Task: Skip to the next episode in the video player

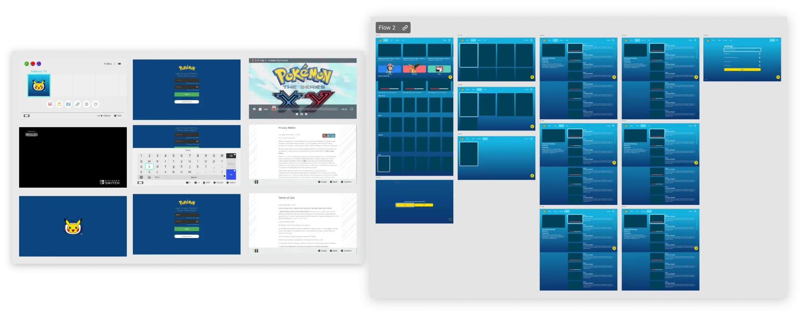Action: (x=306, y=114)
